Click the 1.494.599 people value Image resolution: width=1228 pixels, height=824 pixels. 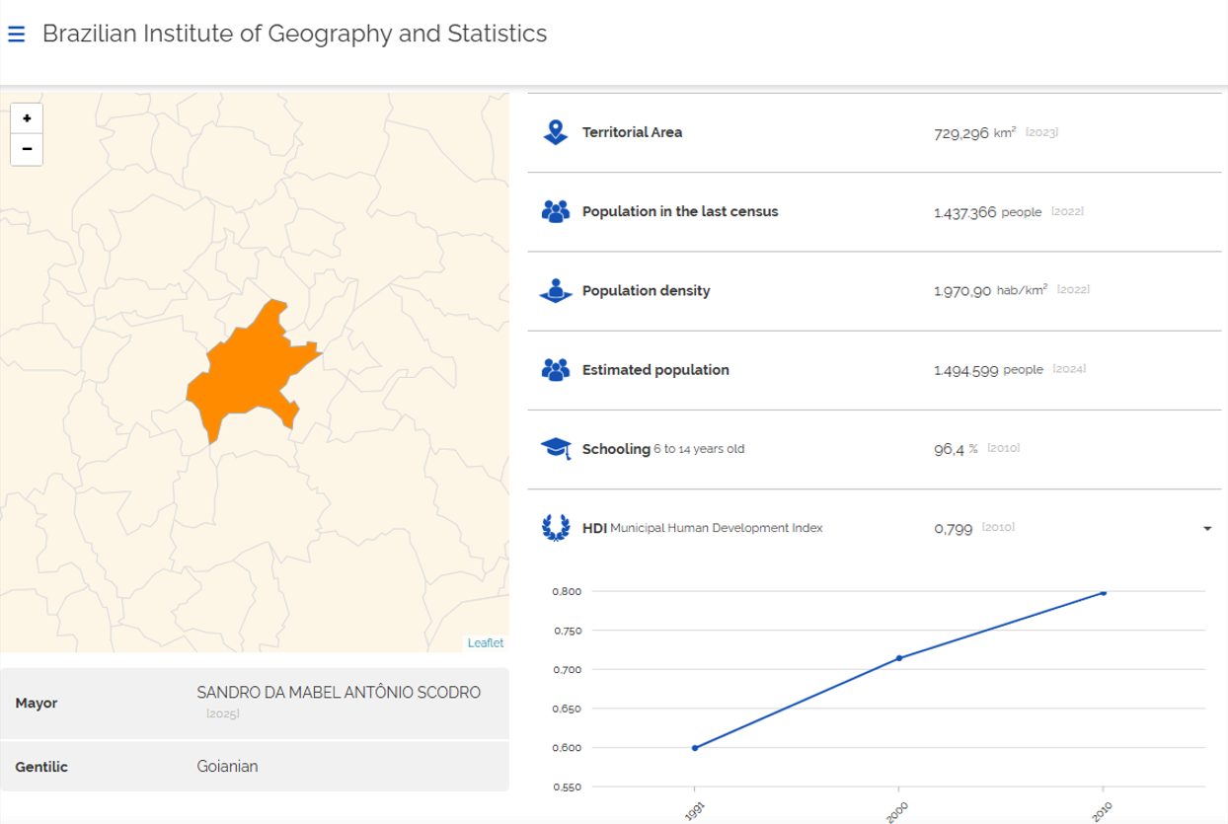[988, 370]
